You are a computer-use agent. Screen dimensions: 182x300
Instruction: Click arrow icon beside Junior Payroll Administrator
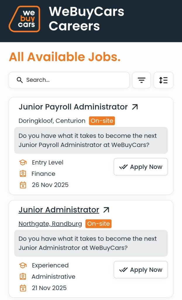point(135,107)
